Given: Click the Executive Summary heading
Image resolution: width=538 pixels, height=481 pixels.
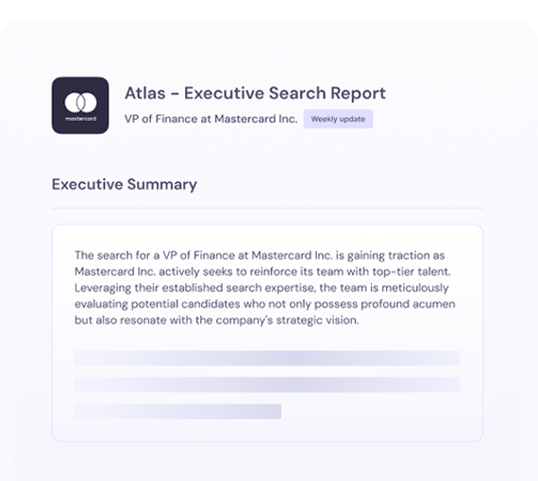Looking at the screenshot, I should (125, 185).
